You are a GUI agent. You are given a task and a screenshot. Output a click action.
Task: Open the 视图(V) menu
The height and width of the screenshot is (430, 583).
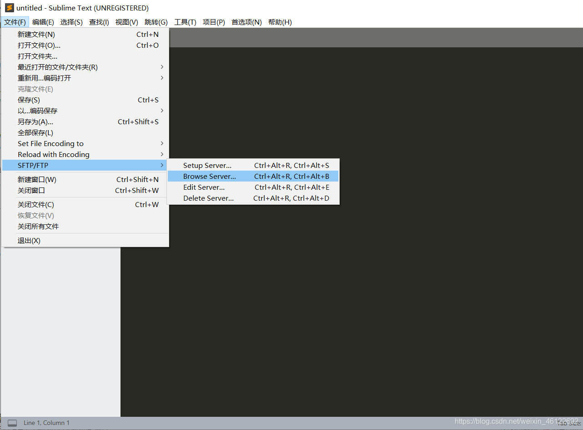click(127, 22)
